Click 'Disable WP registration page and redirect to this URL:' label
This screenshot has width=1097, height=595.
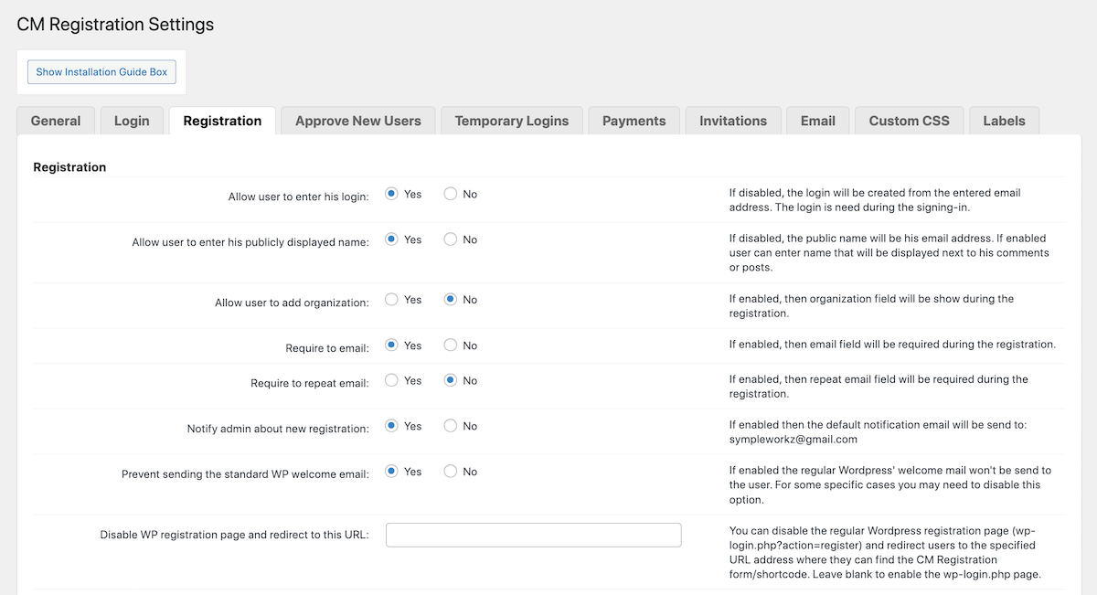click(235, 535)
